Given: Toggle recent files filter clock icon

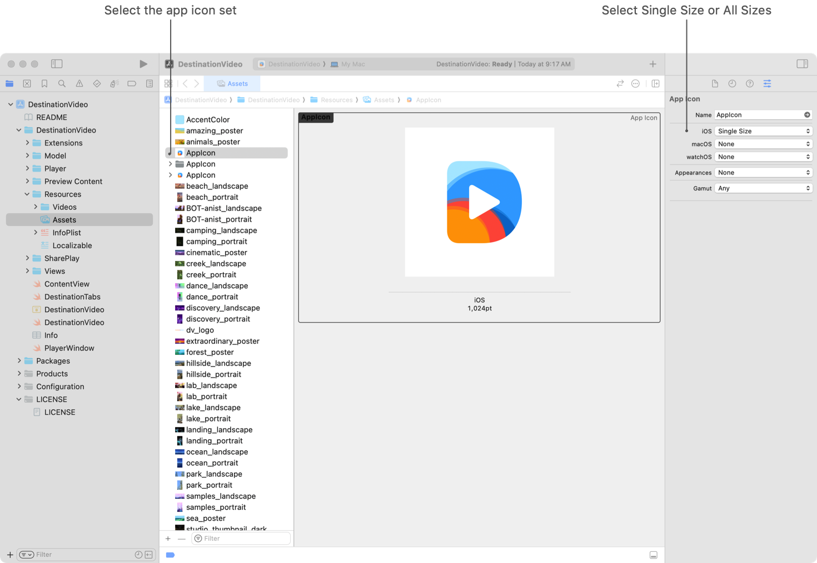Looking at the screenshot, I should [138, 555].
